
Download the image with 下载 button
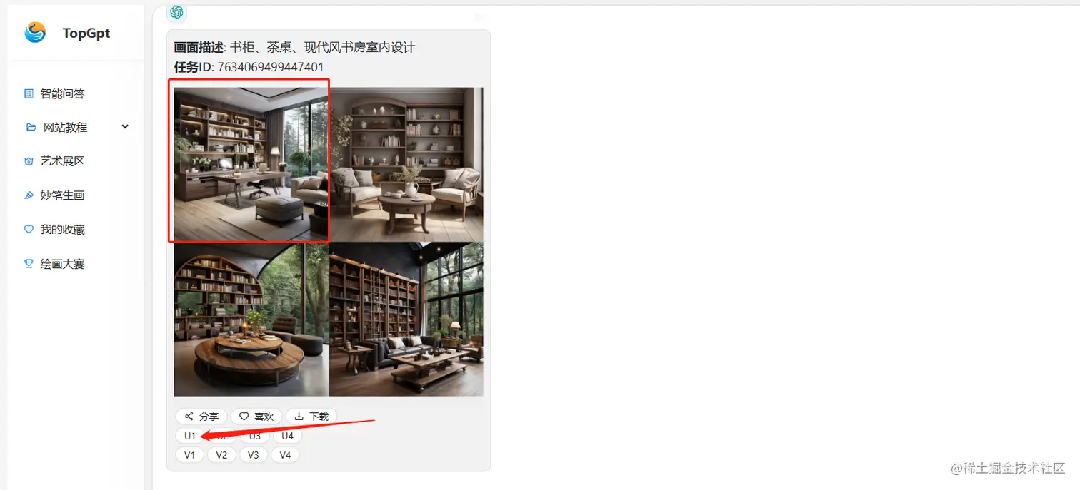click(x=311, y=416)
